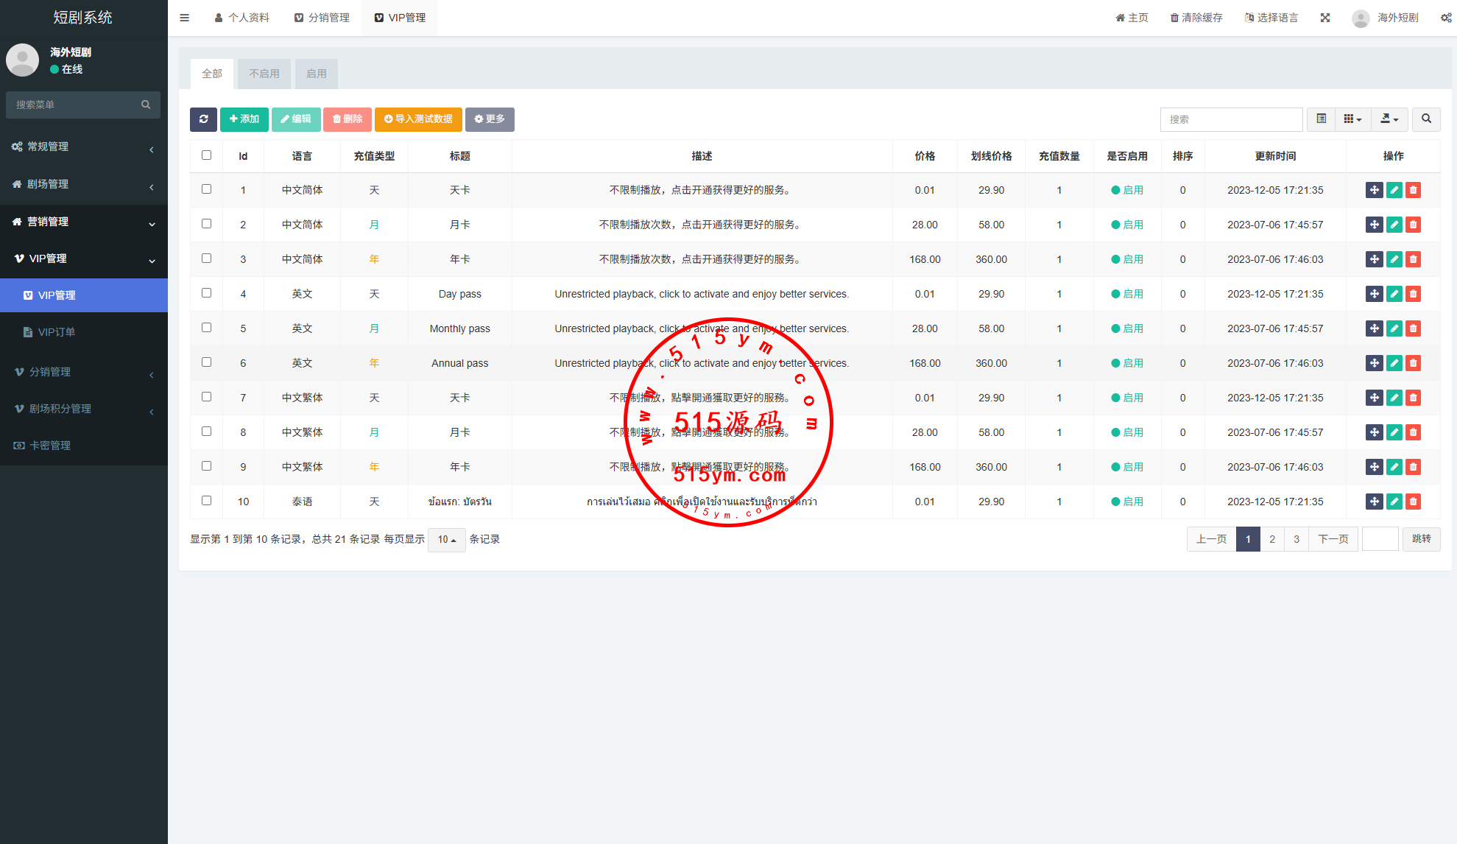
Task: Click the hamburger menu toggle icon
Action: coord(185,18)
